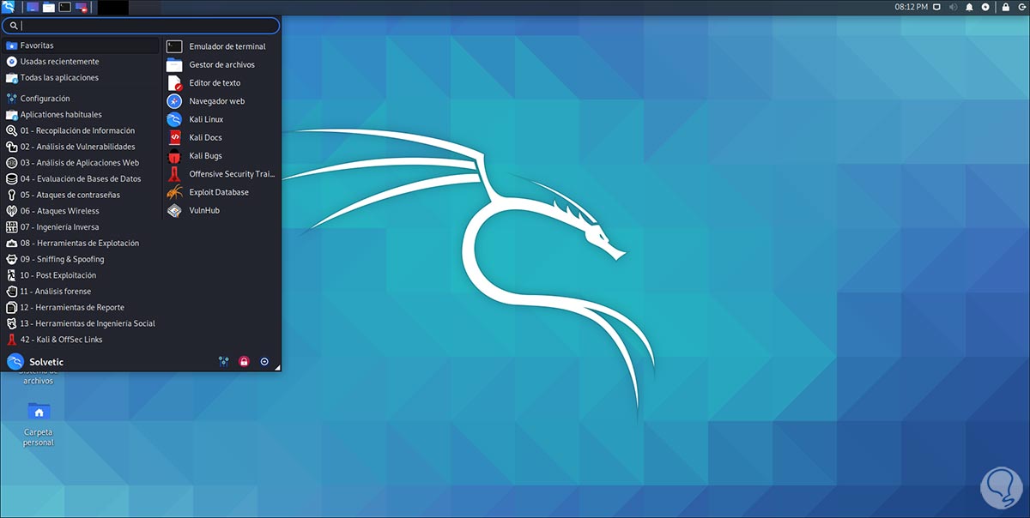This screenshot has height=518, width=1030.
Task: Click the log out icon in menu footer
Action: (x=264, y=362)
